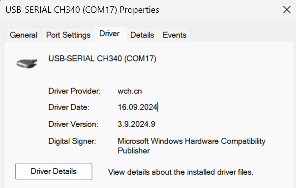Close the CH340 Properties dialog
Screen dimensions: 296x188
(x=287, y=10)
